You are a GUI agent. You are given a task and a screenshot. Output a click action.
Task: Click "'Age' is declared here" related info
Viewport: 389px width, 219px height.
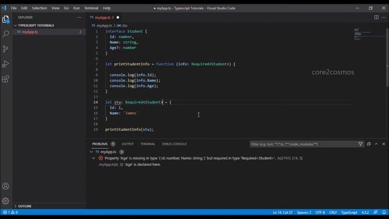142,165
